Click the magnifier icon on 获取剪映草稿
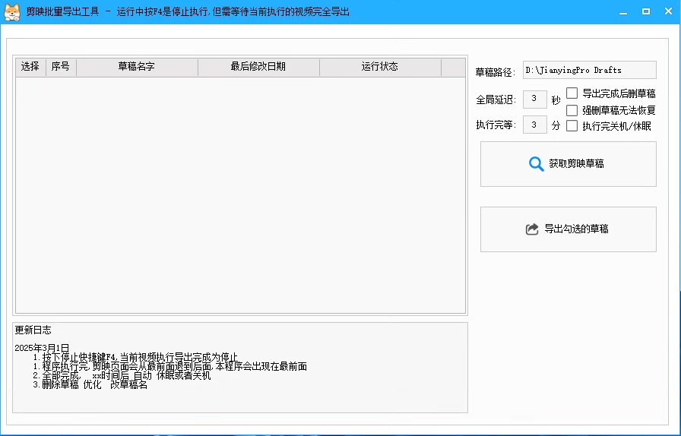 (536, 164)
